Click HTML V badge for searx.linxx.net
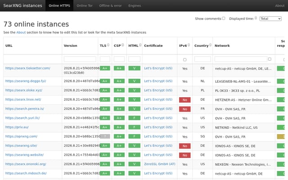The width and height of the screenshot is (288, 180). pyautogui.click(x=134, y=99)
